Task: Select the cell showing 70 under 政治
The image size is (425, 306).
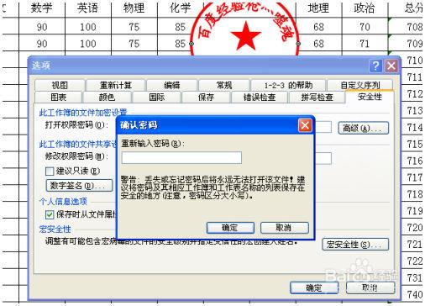Action: [365, 27]
